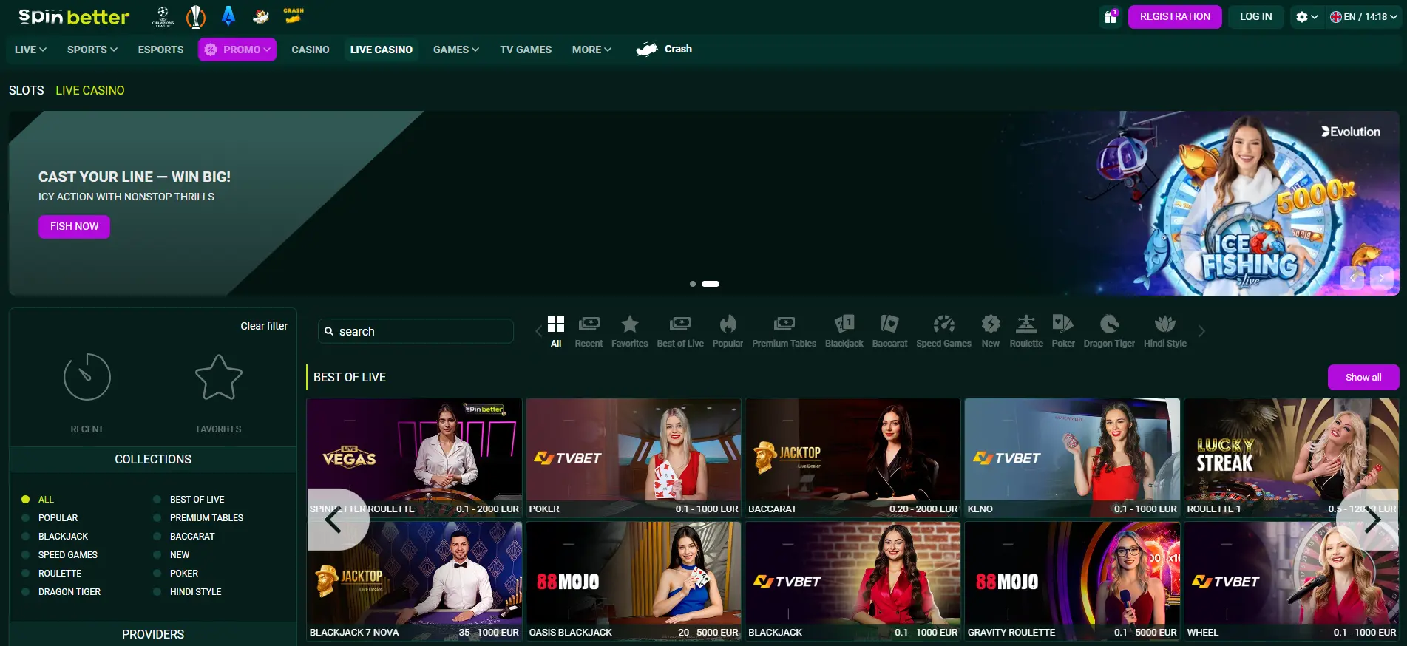
Task: Open the language and time dropdown
Action: [x=1363, y=17]
